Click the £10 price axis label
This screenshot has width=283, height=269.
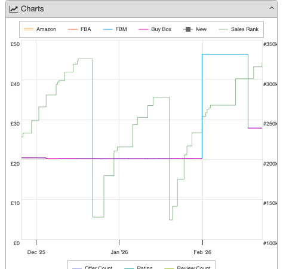point(15,203)
